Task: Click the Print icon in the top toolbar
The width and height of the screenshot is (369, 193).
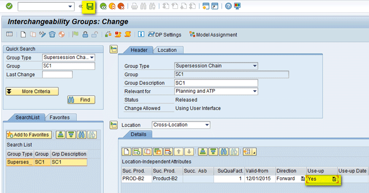Action: [134, 6]
